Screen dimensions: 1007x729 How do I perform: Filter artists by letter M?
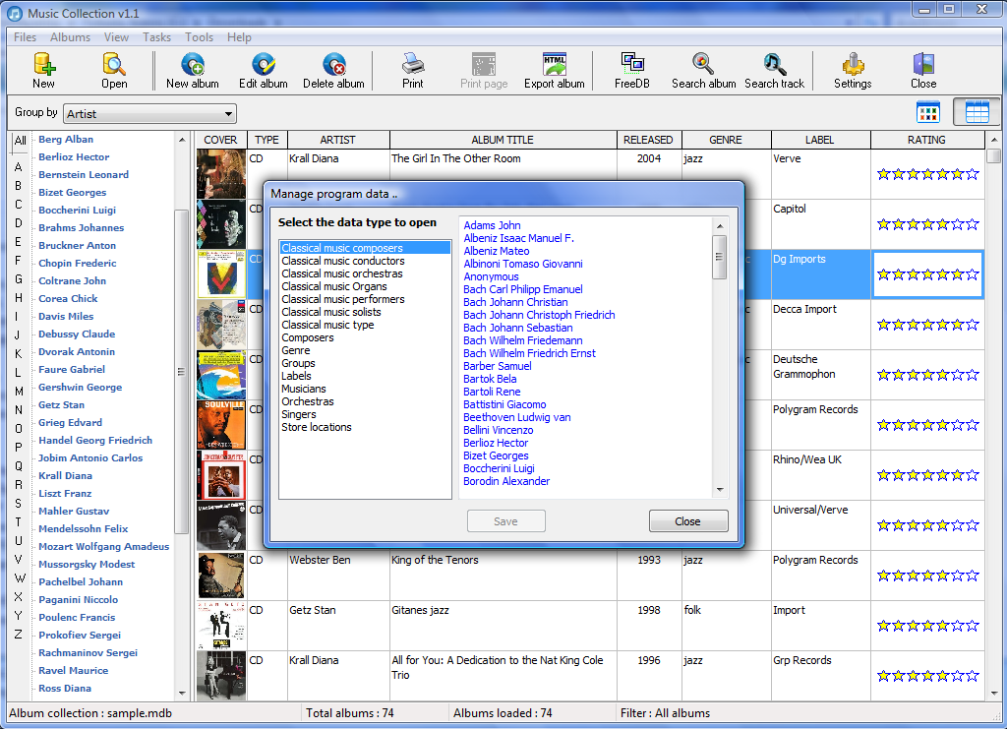click(18, 392)
